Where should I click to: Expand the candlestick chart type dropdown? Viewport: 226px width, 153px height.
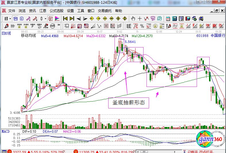[x=45, y=19]
